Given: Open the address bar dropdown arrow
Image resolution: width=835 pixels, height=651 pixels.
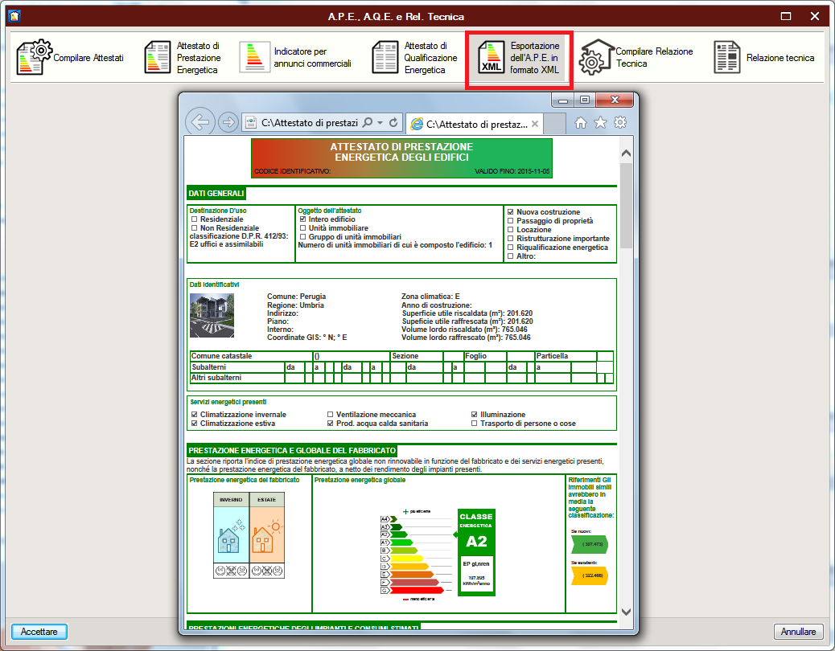Looking at the screenshot, I should coord(380,123).
